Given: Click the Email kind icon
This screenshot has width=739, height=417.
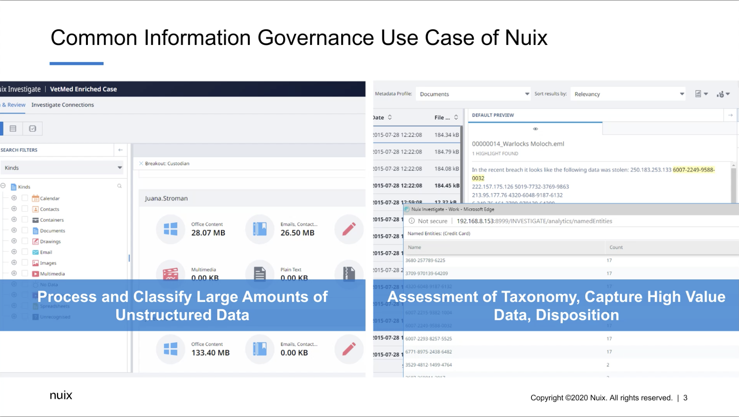Looking at the screenshot, I should tap(35, 252).
